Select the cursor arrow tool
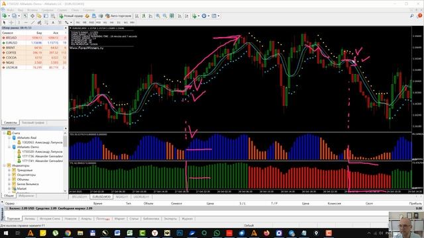 tap(4, 22)
